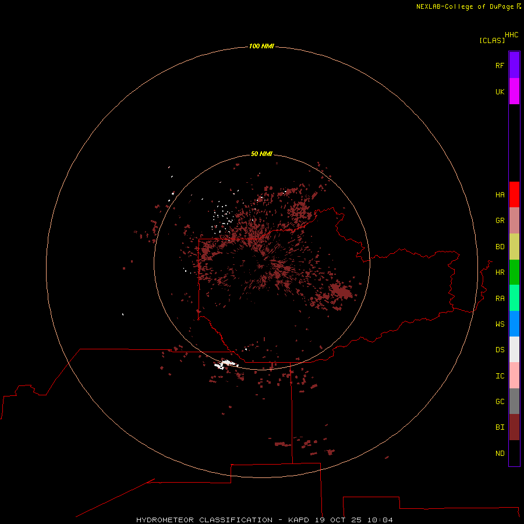Click the HA red legend swatch

coord(514,194)
